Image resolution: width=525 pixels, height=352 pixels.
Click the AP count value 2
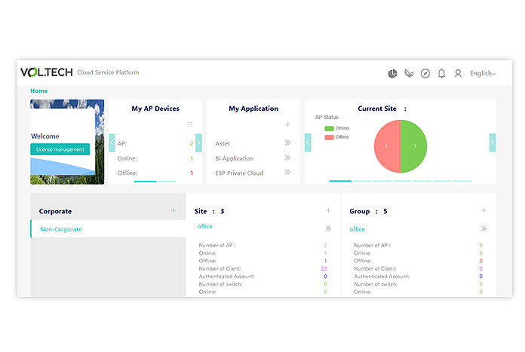click(192, 143)
